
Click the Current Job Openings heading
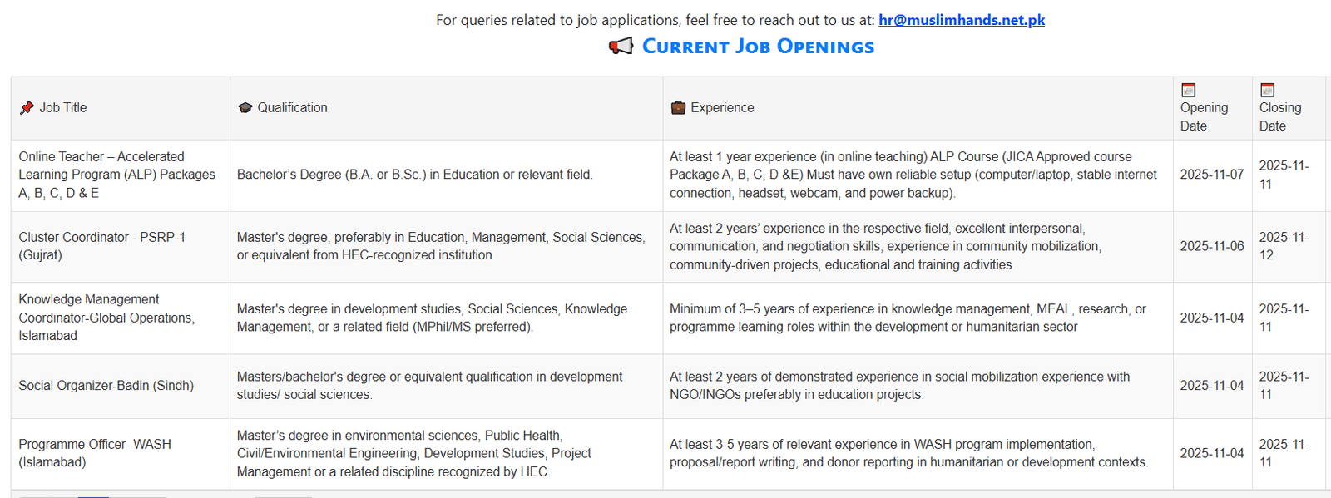coord(758,47)
